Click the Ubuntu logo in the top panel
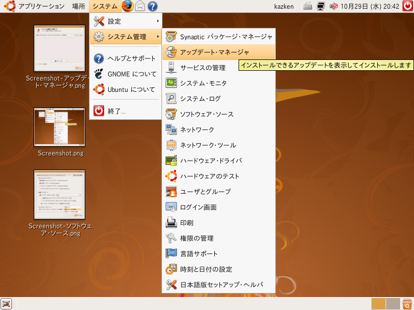 pyautogui.click(x=10, y=6)
